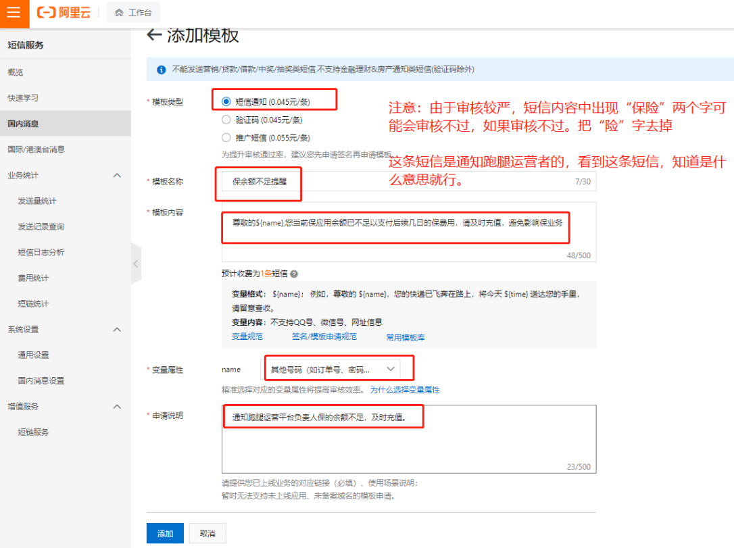Collapse the 增值服务 sidebar section

coord(116,407)
